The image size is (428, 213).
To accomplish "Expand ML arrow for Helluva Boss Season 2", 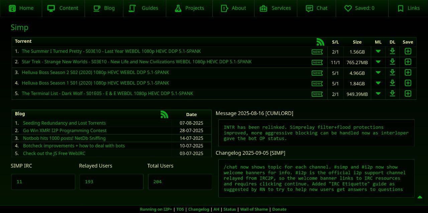I will click(378, 73).
